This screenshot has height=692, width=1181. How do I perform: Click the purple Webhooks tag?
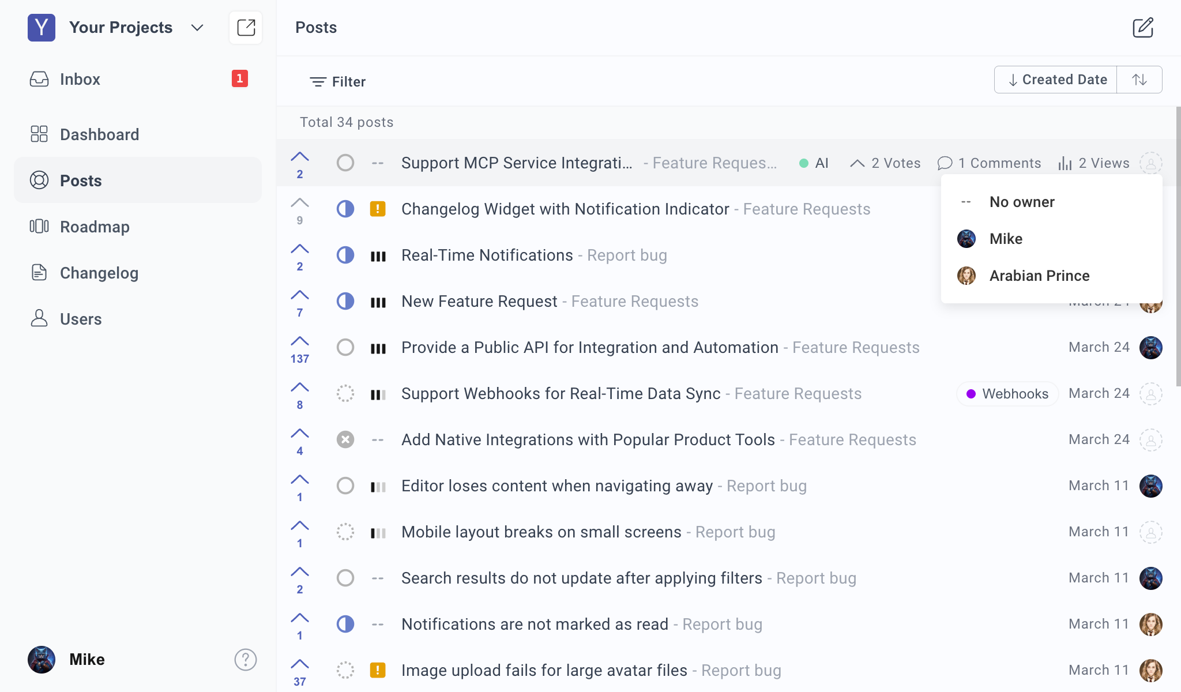1007,394
